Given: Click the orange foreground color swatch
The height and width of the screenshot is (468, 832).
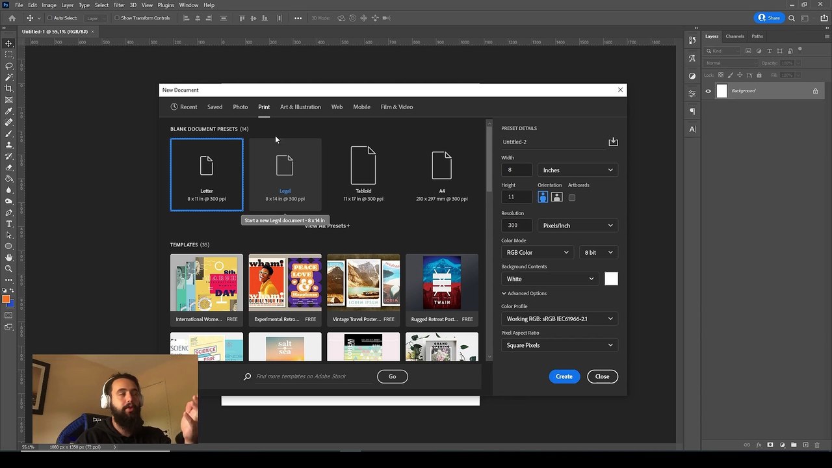Looking at the screenshot, I should (x=6, y=300).
